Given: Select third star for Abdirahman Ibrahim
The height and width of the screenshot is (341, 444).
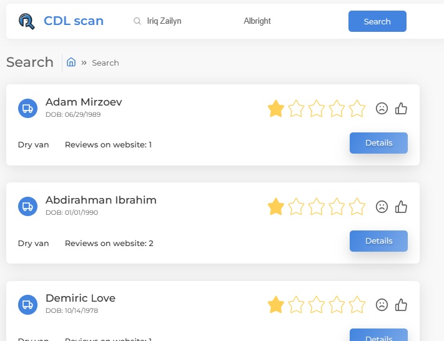Looking at the screenshot, I should pyautogui.click(x=316, y=207).
